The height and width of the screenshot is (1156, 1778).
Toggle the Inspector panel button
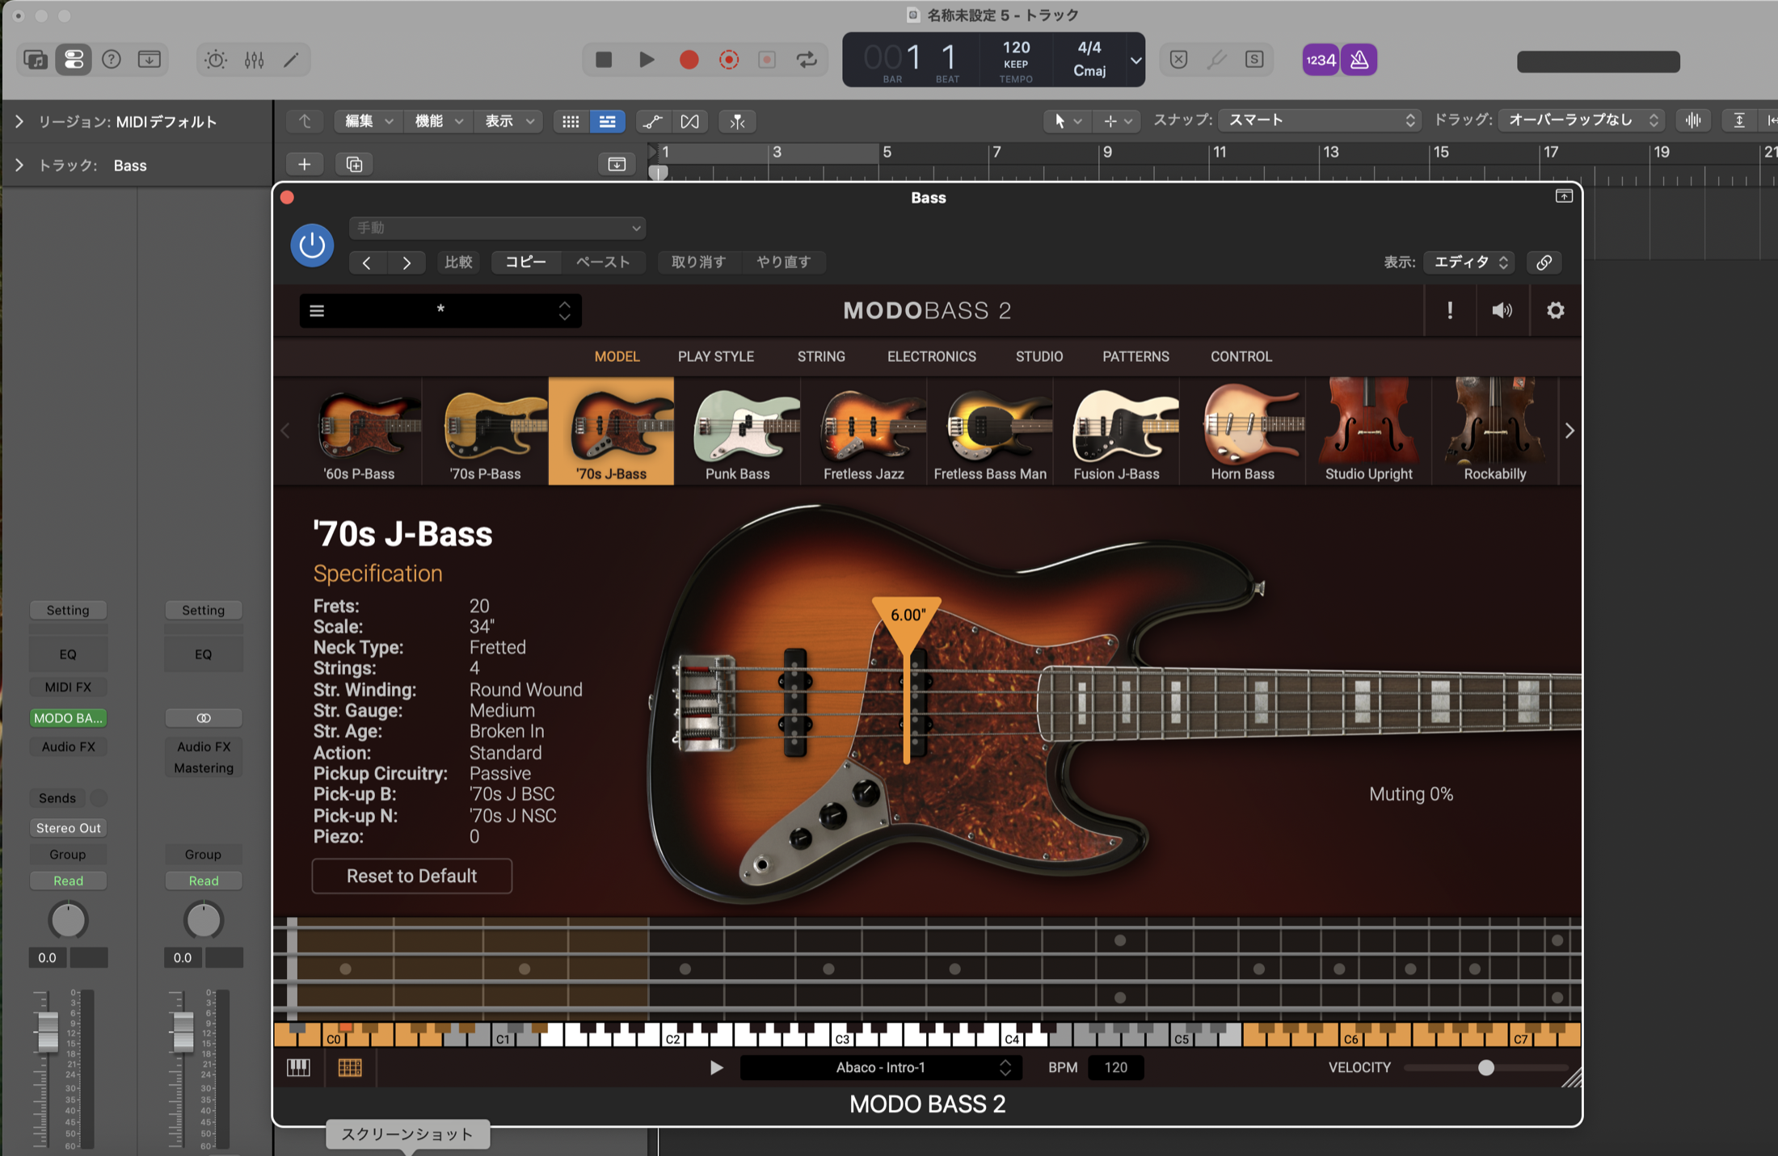[74, 59]
